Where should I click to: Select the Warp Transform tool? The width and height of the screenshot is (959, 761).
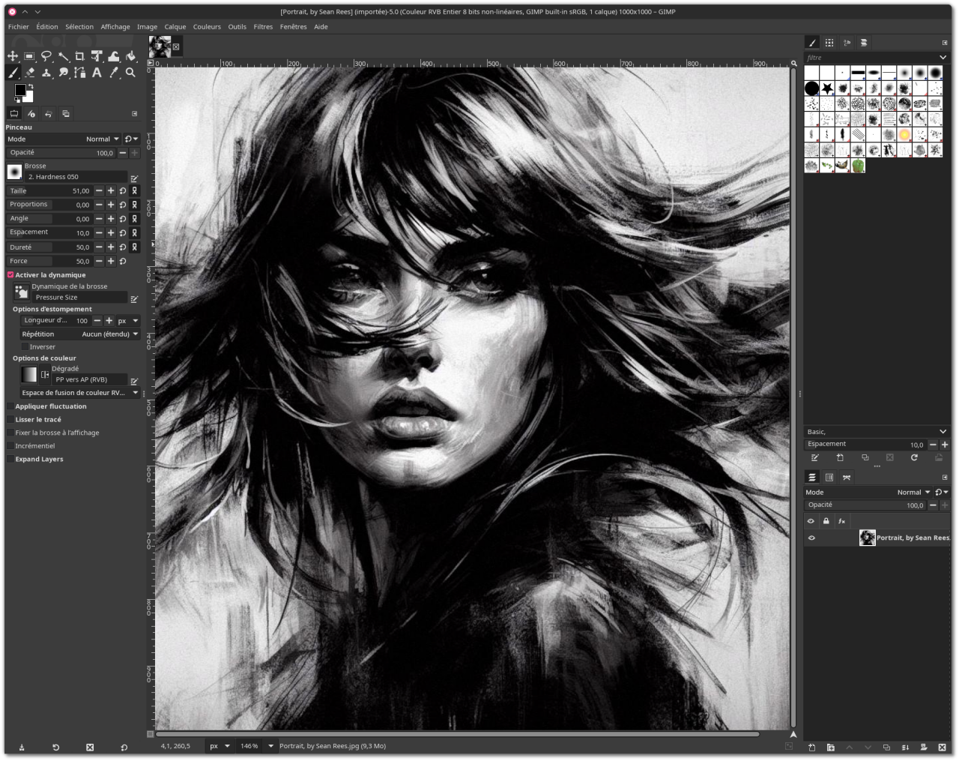[114, 56]
